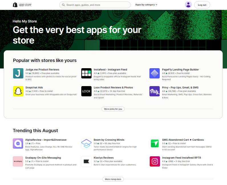The width and height of the screenshot is (227, 185).
Task: Click Loox 14-day free trial text
Action: coord(117,91)
